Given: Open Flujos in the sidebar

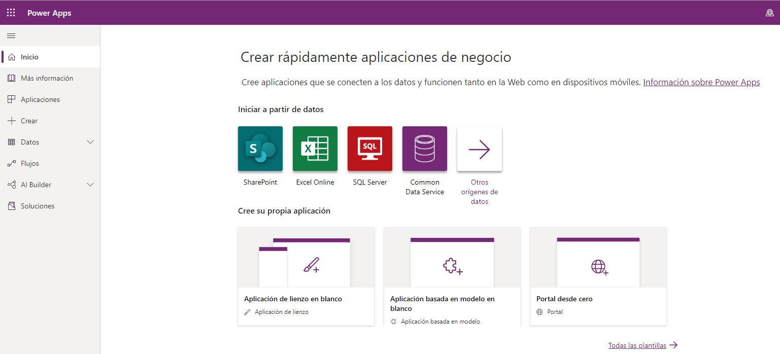Looking at the screenshot, I should 50,163.
